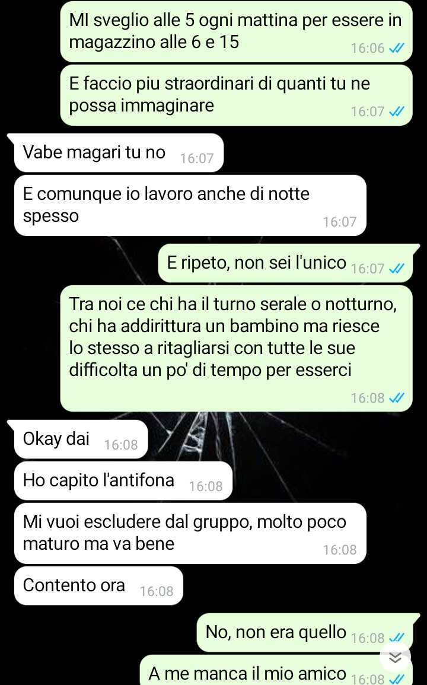Viewport: 427px width, 685px height.
Task: Tap the 'Ho capito l'antifona' message
Action: [x=123, y=480]
